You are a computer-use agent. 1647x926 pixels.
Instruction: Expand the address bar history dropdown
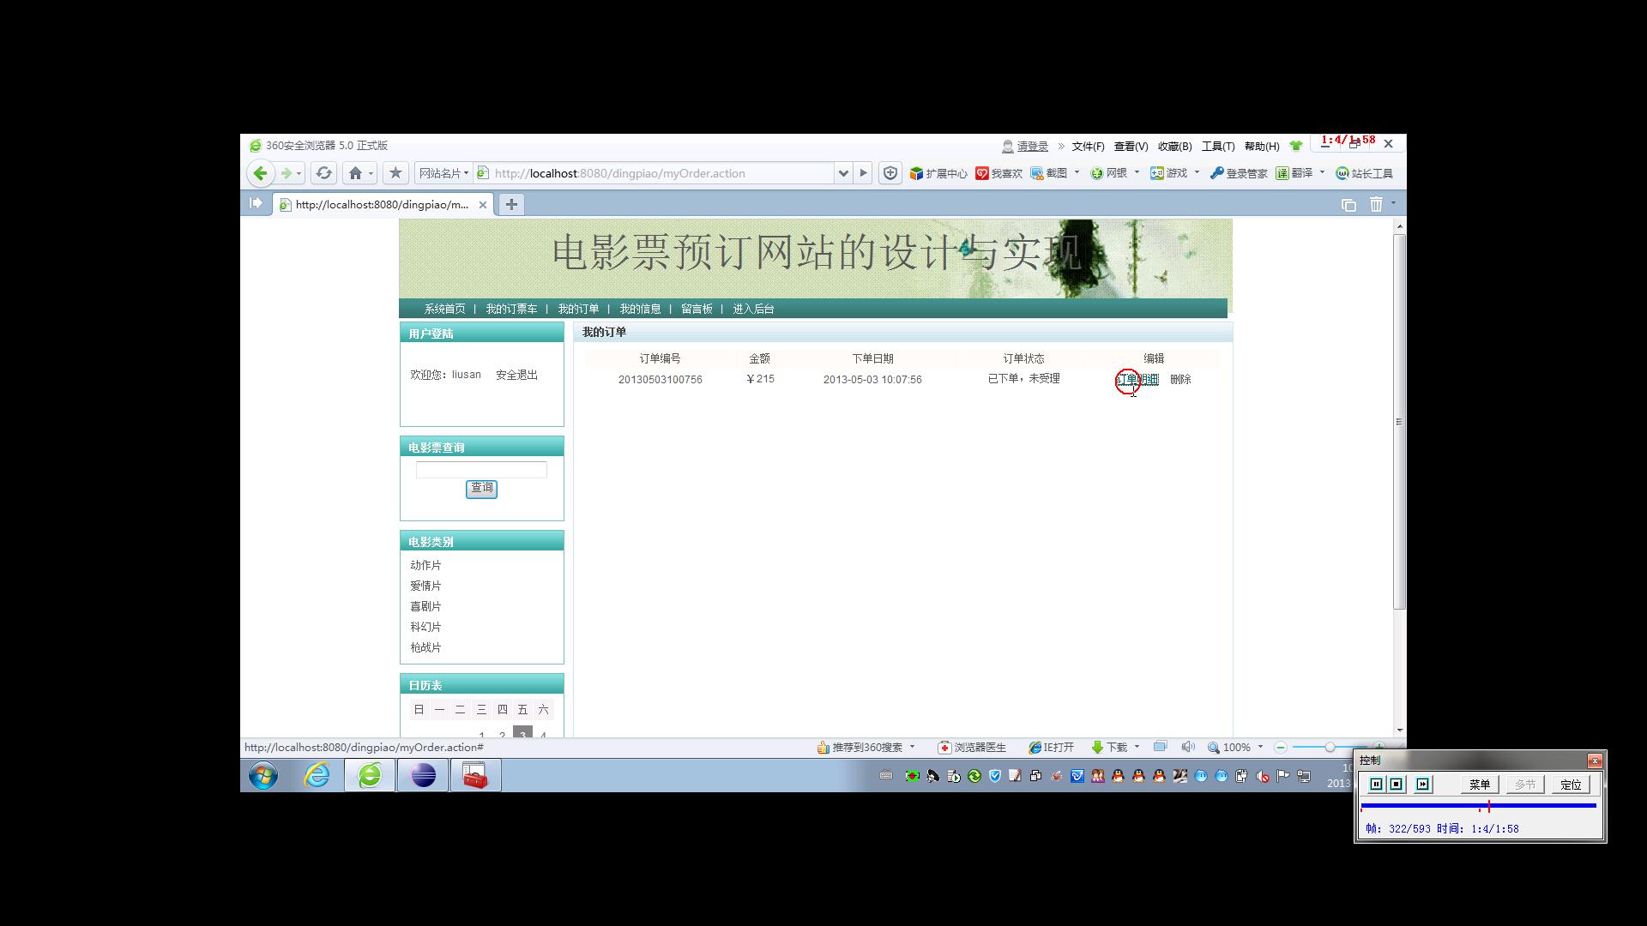point(843,173)
